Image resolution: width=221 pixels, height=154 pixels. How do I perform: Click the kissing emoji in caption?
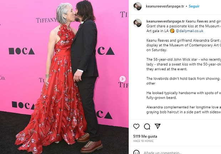(172, 31)
